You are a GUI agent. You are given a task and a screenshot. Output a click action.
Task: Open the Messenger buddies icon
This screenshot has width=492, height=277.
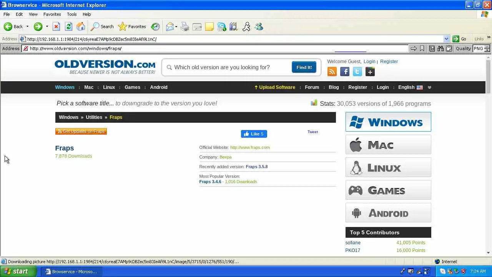[x=259, y=27]
